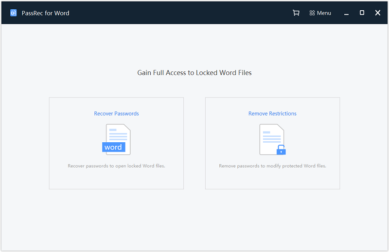Select the Remove Restrictions link

(272, 114)
